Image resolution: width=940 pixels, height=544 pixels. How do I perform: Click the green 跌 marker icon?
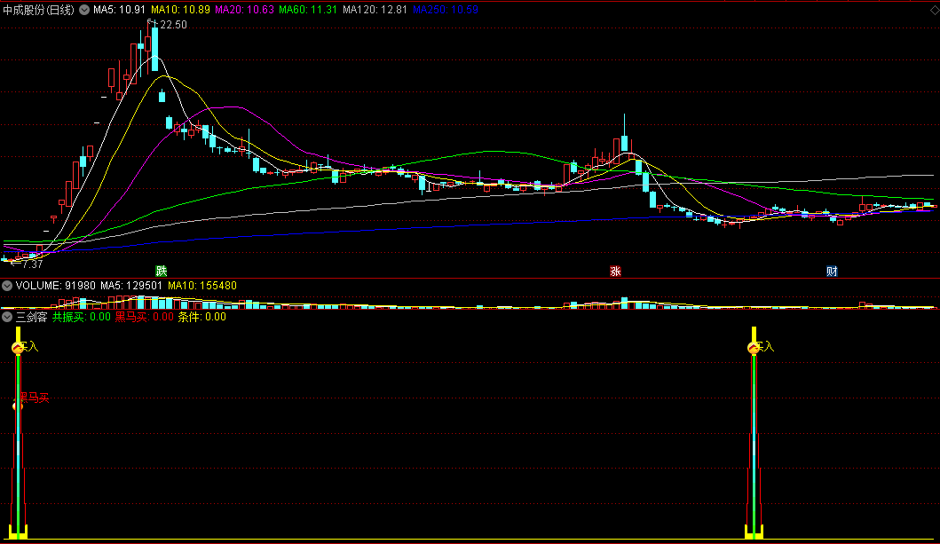coord(162,272)
